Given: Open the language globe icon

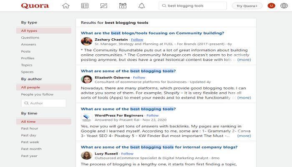Looking at the screenshot, I should click(x=284, y=6).
